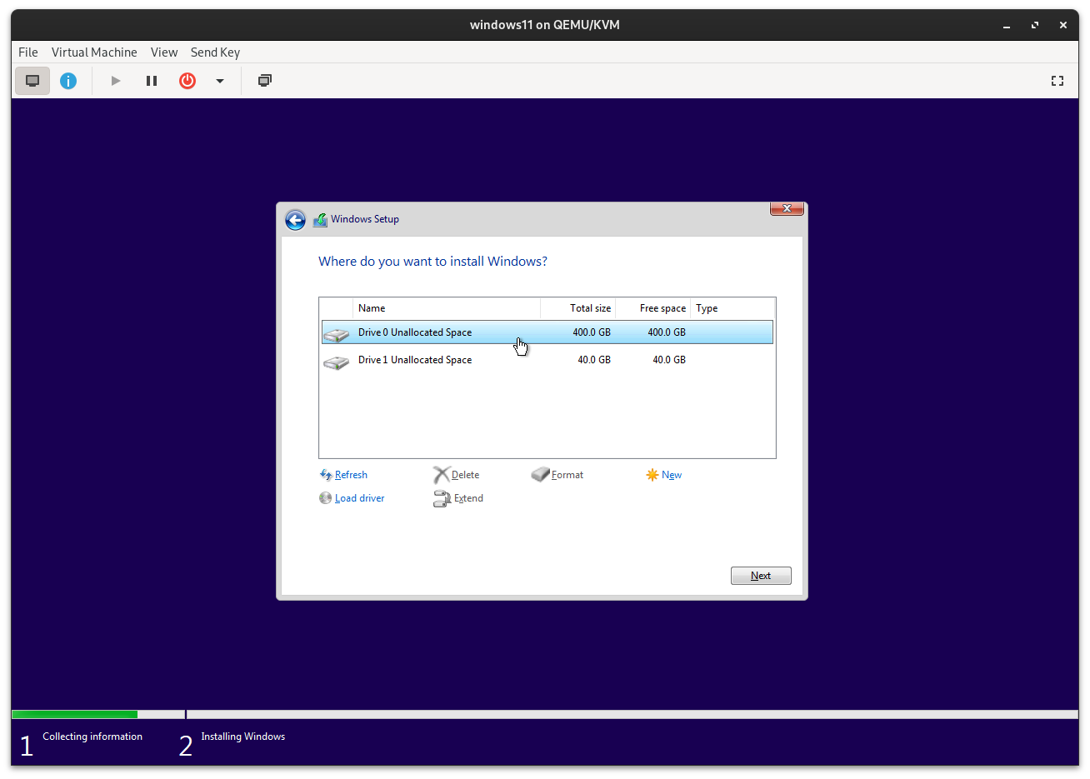
Task: Click the Load driver link
Action: tap(360, 498)
